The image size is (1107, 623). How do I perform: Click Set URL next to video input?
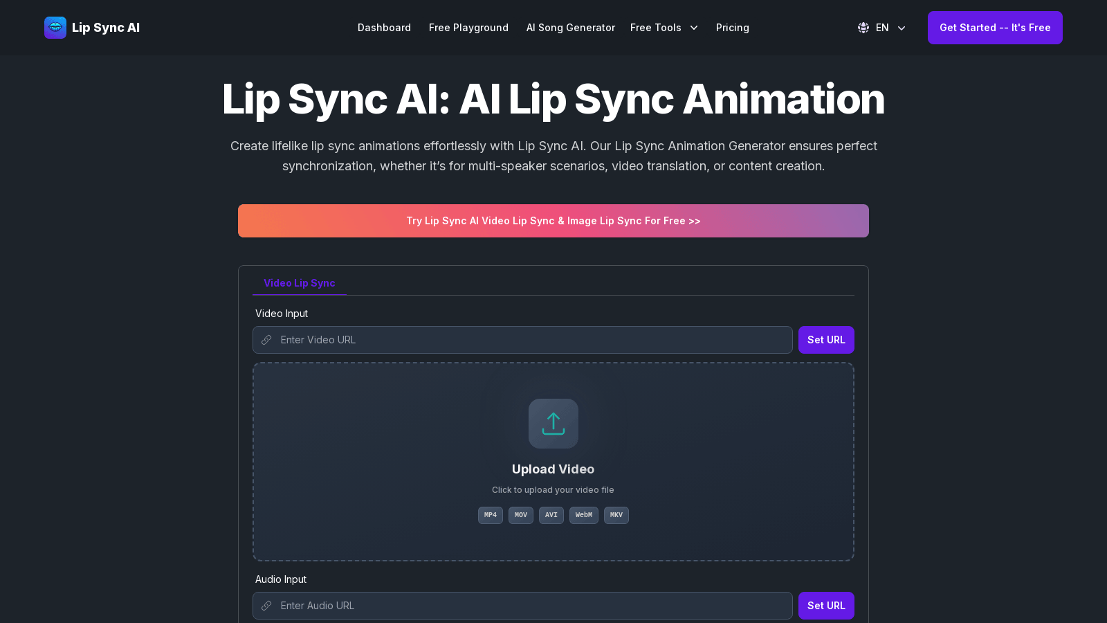point(826,340)
